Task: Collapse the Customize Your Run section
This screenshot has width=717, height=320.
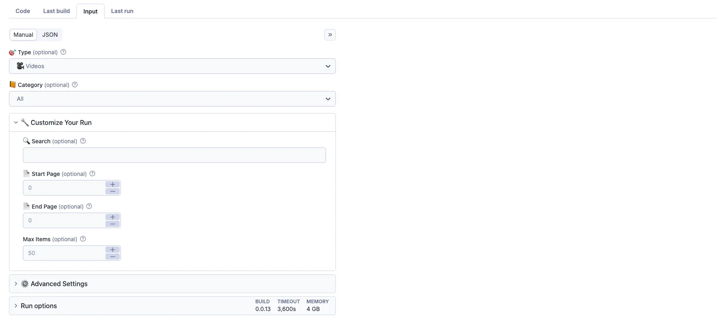Action: click(x=172, y=122)
